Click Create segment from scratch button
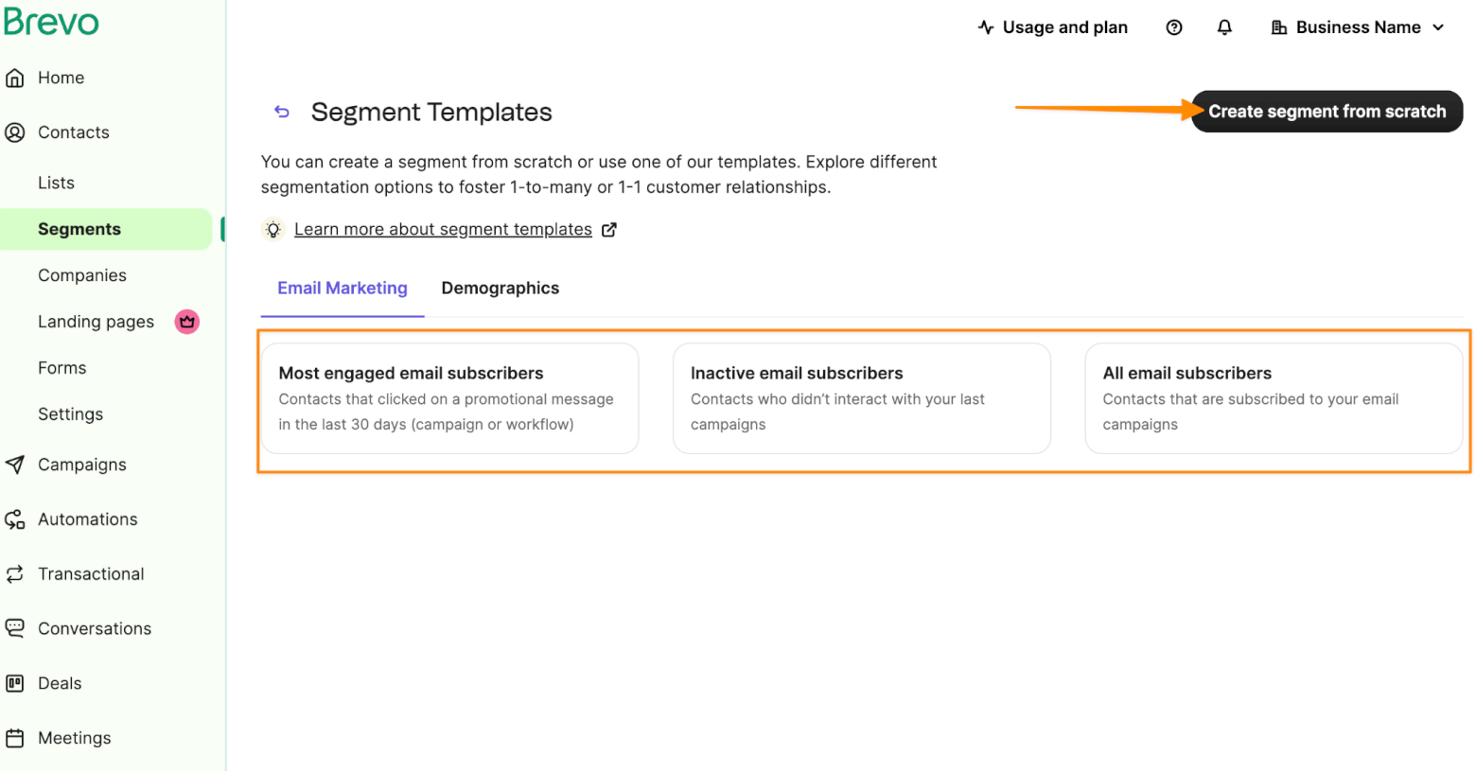This screenshot has width=1476, height=772. pyautogui.click(x=1327, y=112)
